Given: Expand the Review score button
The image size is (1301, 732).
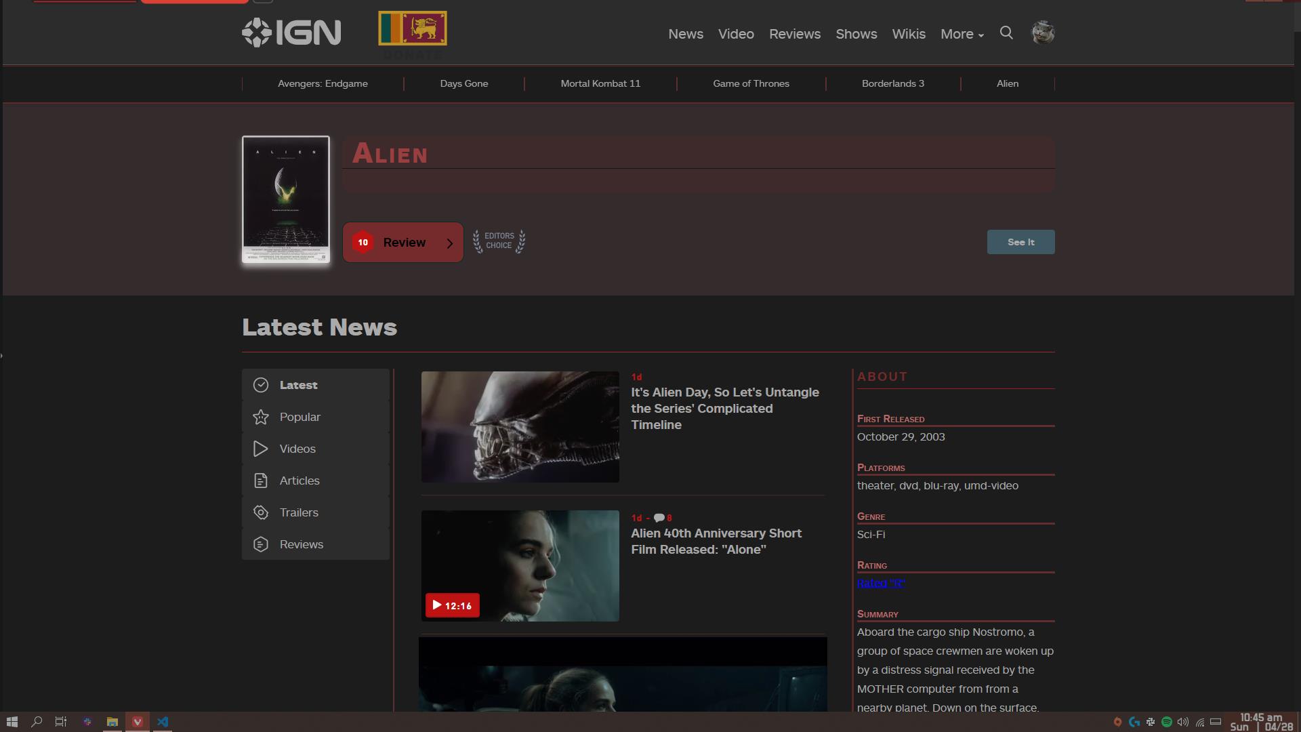Looking at the screenshot, I should tap(403, 242).
